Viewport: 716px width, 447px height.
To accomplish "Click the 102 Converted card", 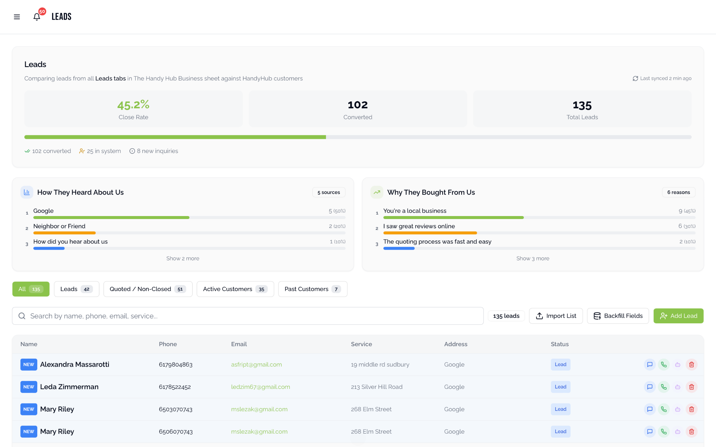I will pyautogui.click(x=358, y=109).
